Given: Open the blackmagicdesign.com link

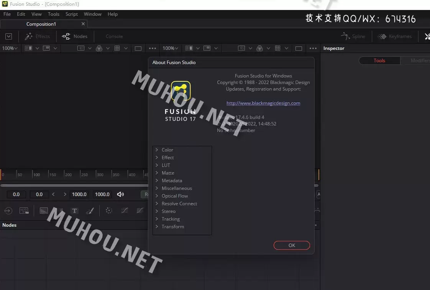Looking at the screenshot, I should coord(263,103).
